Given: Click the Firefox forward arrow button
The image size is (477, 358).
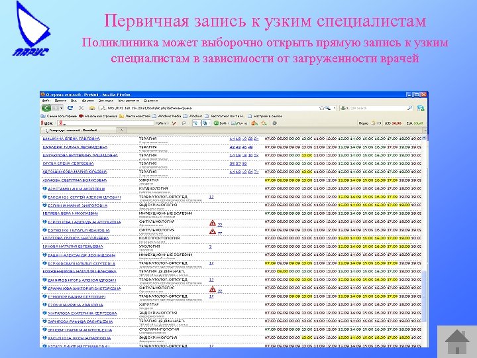Looking at the screenshot, I should 56,108.
